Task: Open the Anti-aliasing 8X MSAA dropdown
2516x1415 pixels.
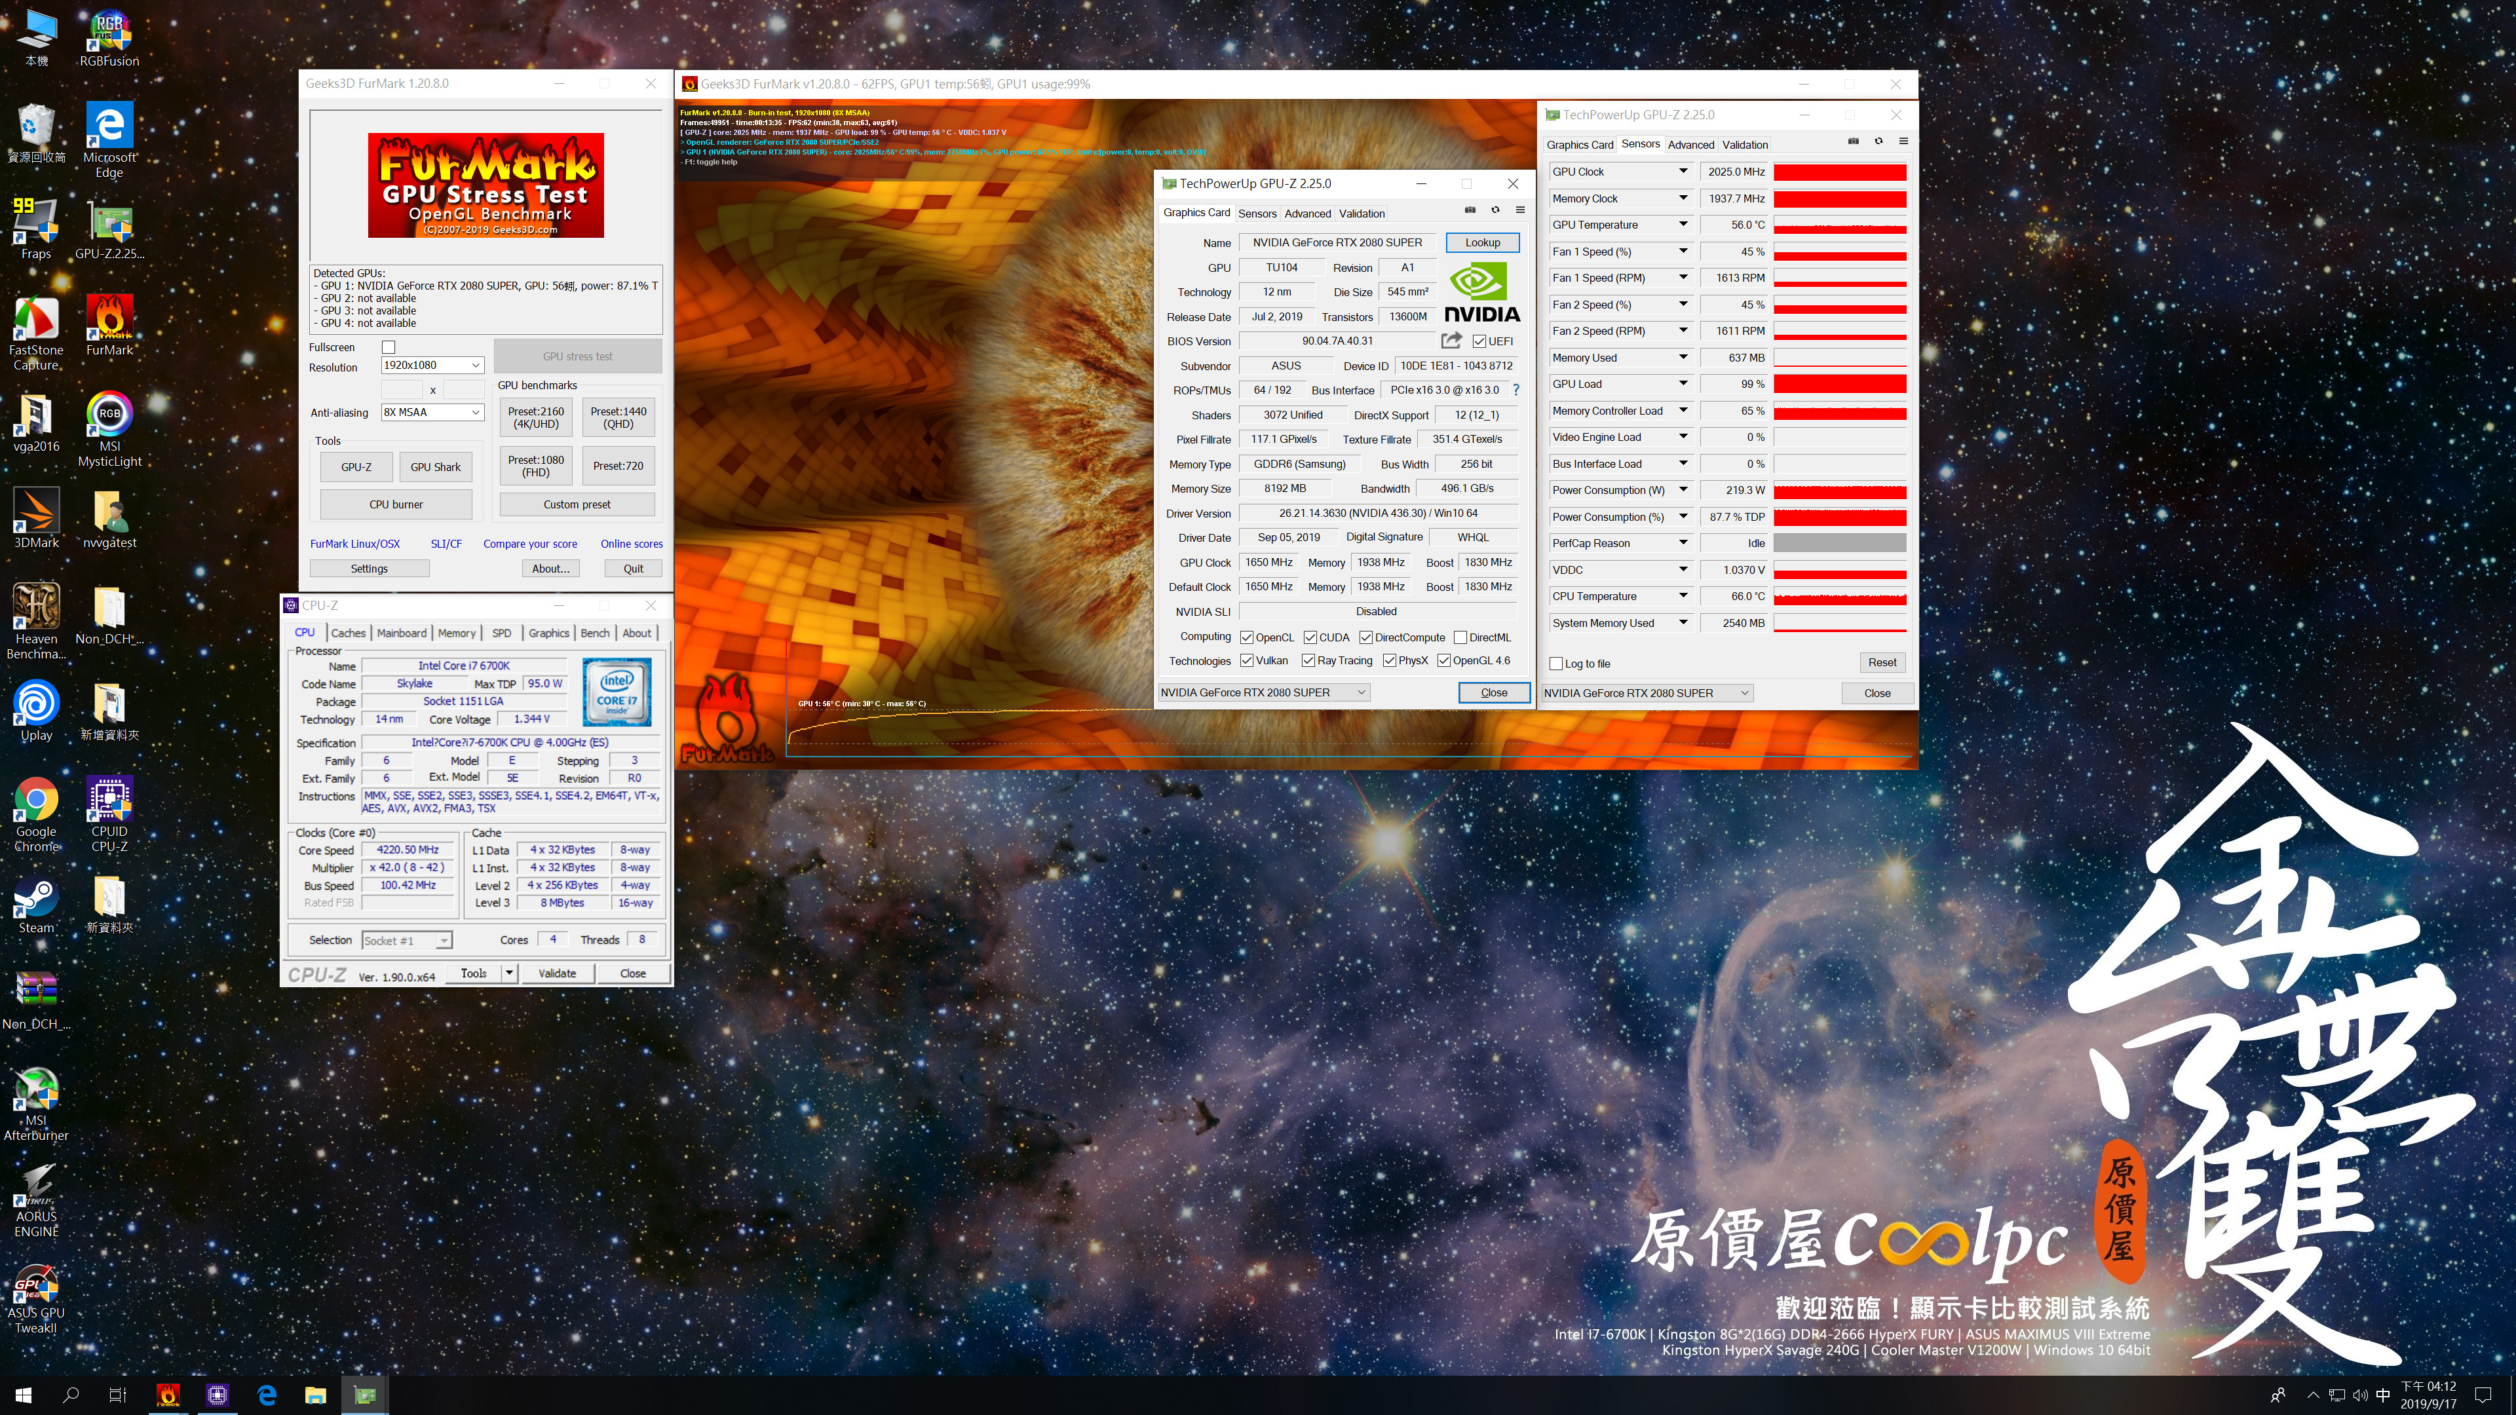Action: [432, 412]
